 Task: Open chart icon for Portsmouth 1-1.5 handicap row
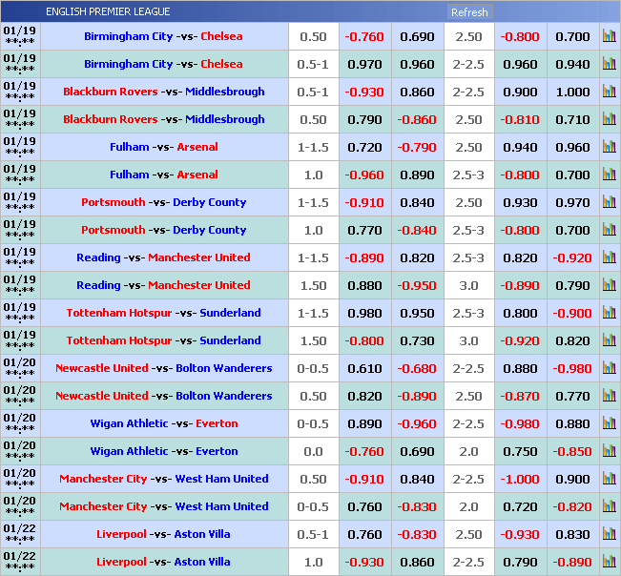coord(609,203)
